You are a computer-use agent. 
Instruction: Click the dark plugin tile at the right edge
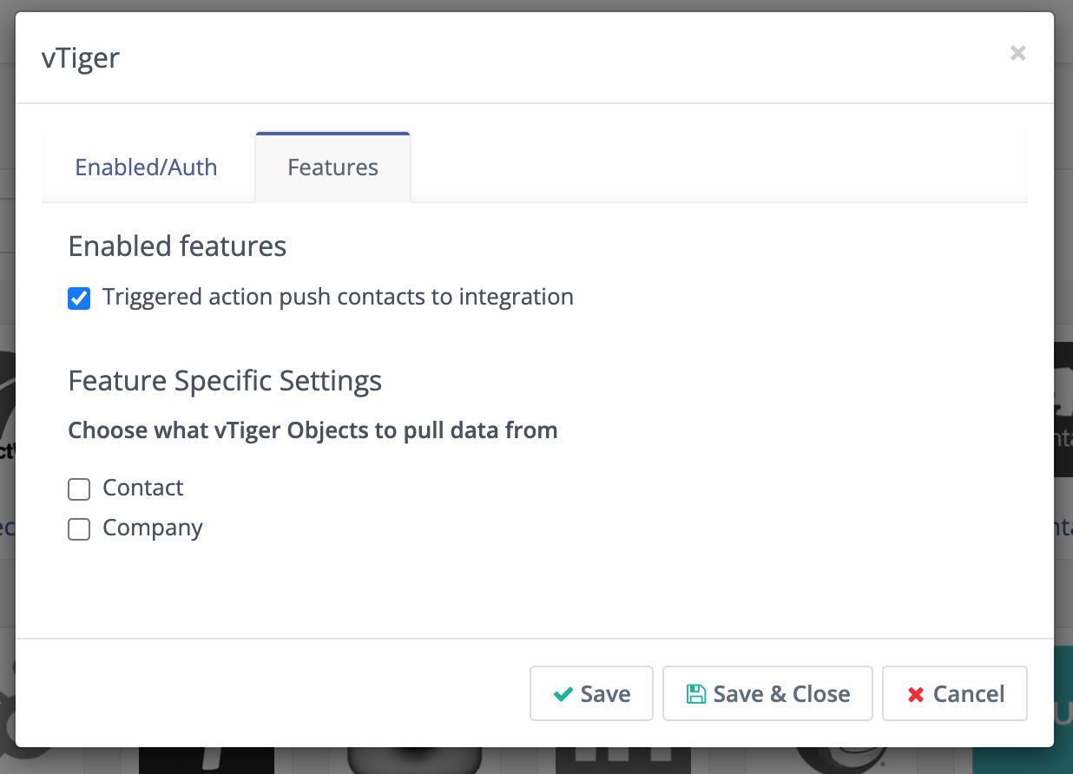1063,408
